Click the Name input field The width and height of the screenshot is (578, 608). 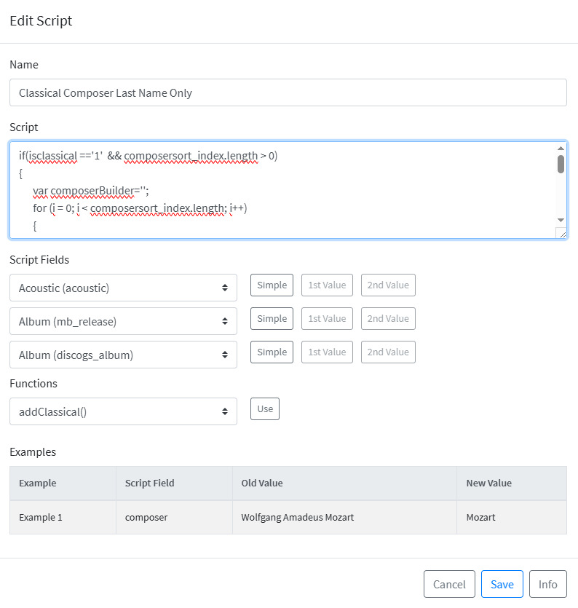pyautogui.click(x=288, y=92)
